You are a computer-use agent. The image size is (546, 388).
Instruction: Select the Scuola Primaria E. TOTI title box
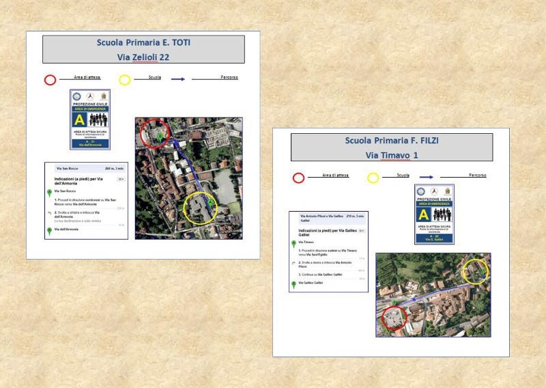(143, 50)
